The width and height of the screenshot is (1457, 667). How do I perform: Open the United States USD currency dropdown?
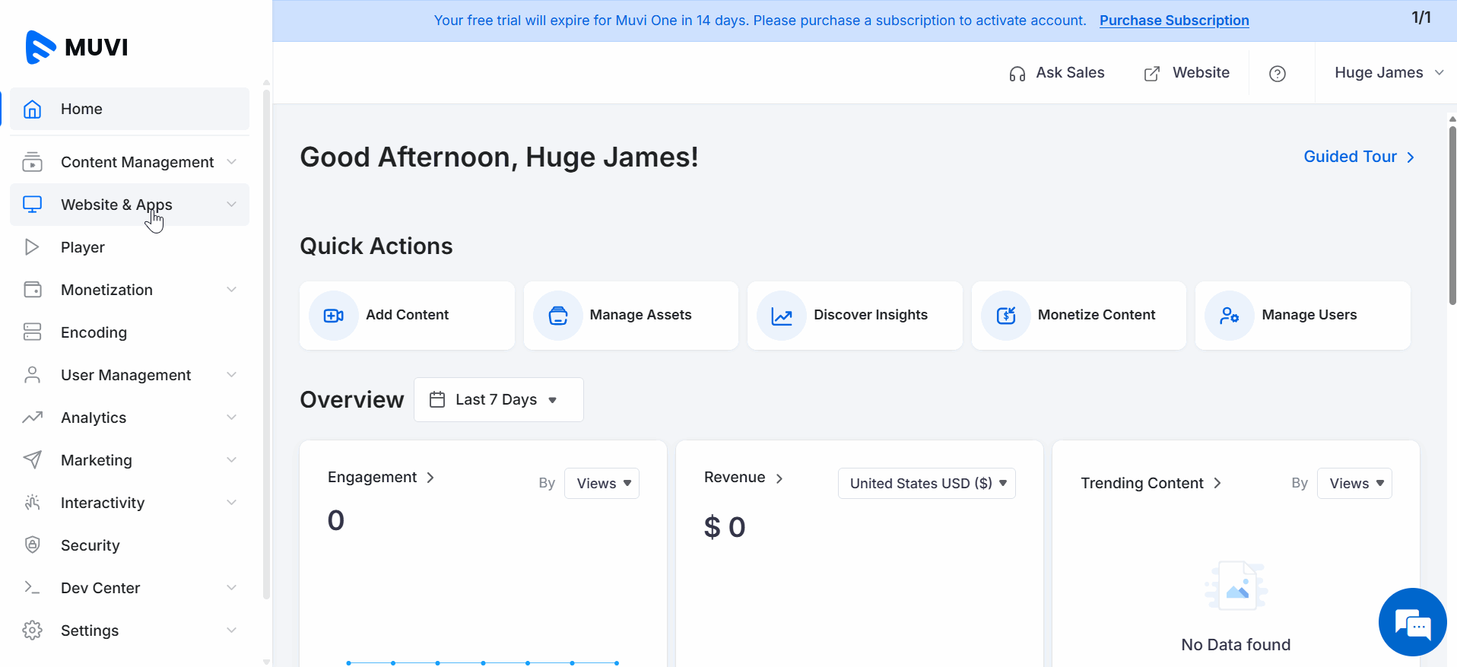pyautogui.click(x=926, y=484)
